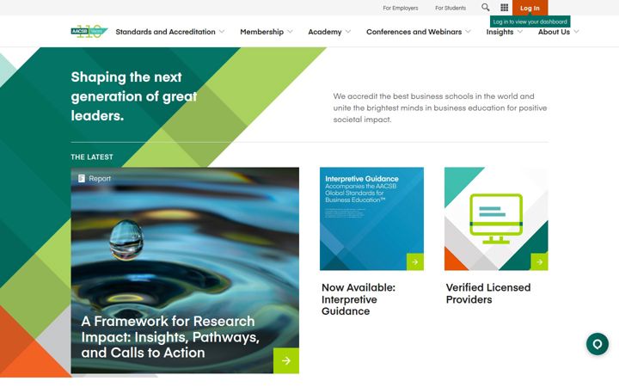Click the arrow on Interpretive Guidance tile
The image size is (619, 387).
click(415, 261)
